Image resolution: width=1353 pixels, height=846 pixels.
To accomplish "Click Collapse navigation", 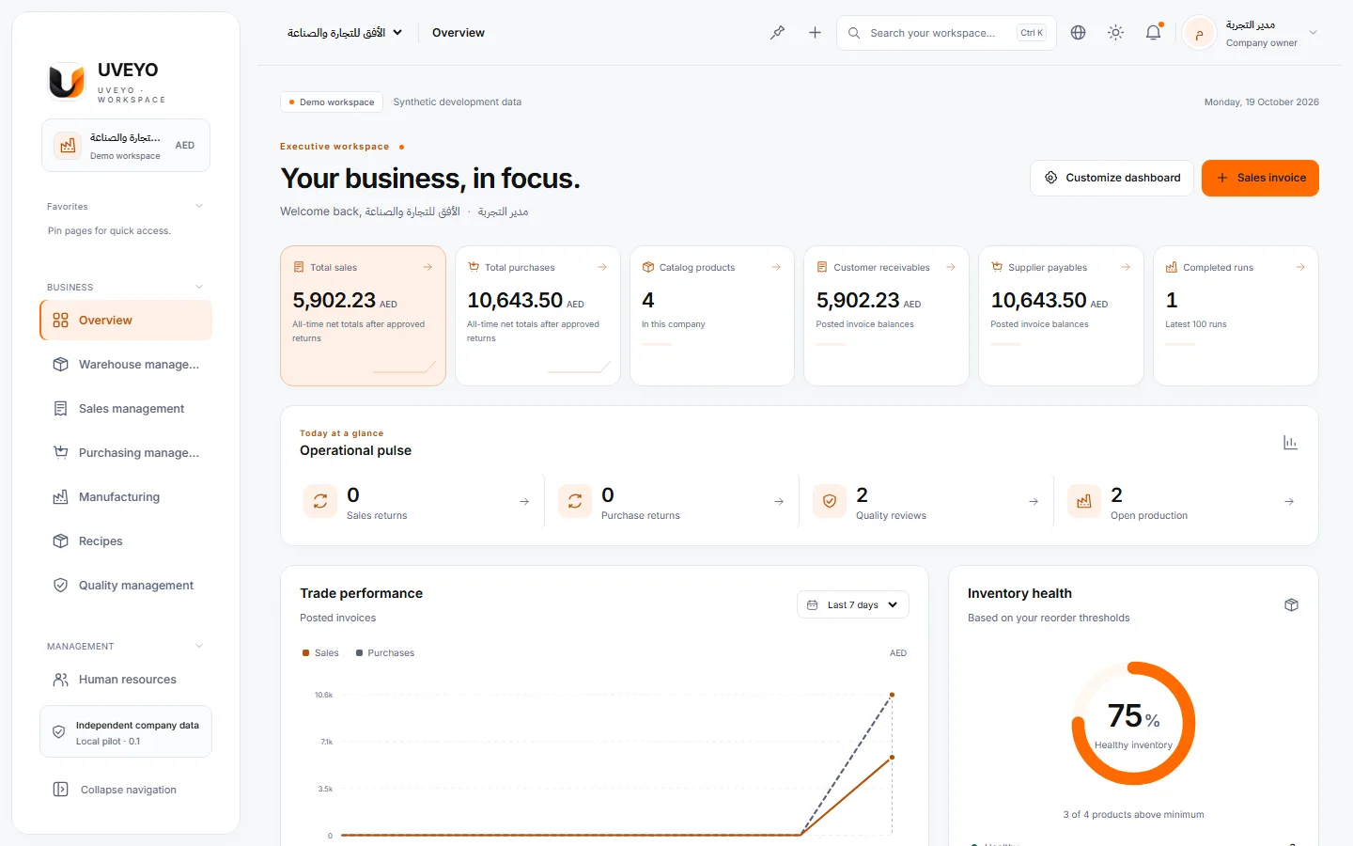I will [126, 790].
